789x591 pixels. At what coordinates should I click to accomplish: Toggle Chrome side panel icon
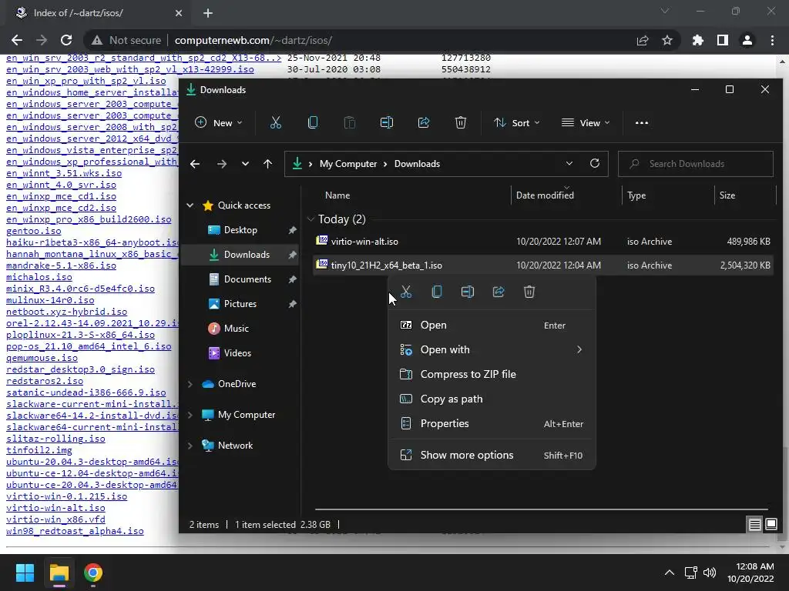[x=723, y=40]
